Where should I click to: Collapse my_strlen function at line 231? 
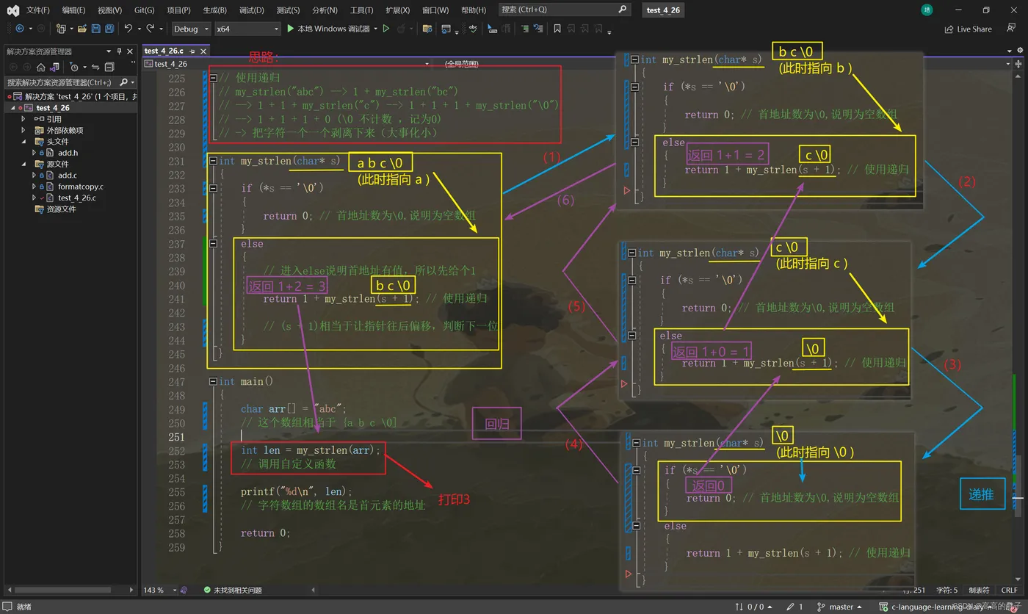tap(213, 161)
